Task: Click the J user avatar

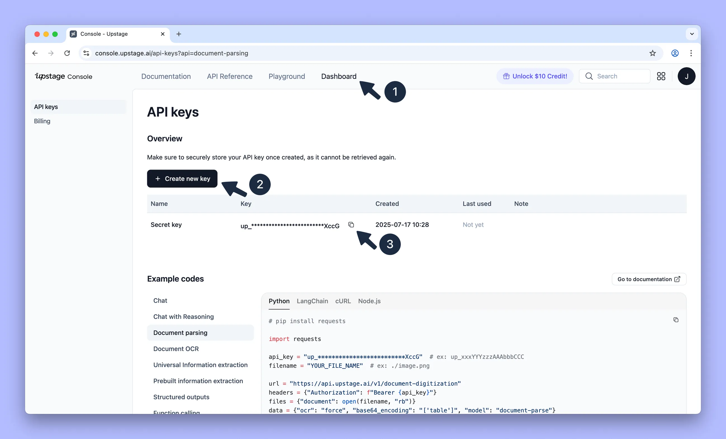Action: pos(686,76)
